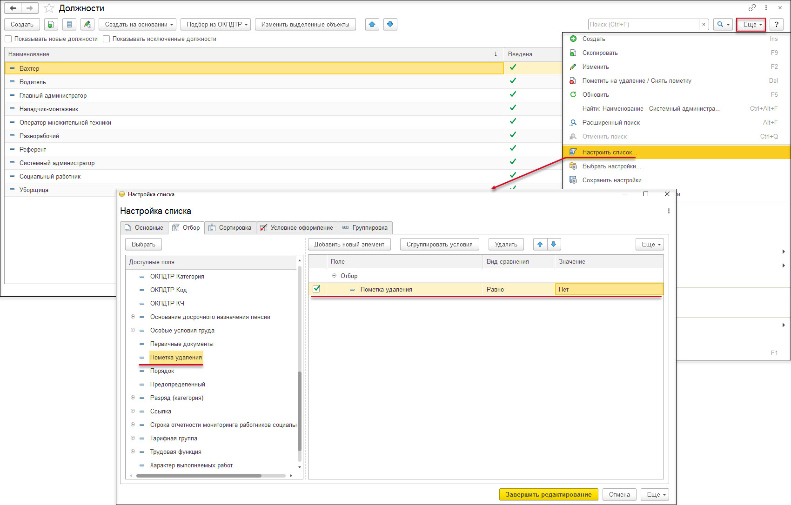Open Еще dropdown at dialog bottom
The width and height of the screenshot is (791, 505).
point(655,494)
